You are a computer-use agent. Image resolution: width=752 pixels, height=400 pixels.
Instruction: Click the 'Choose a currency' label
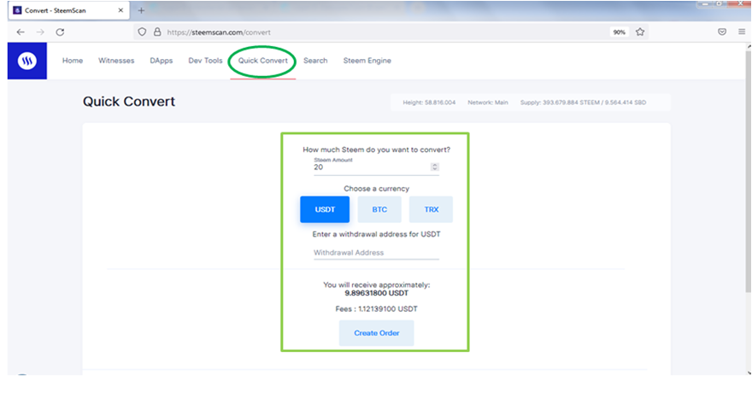pos(377,189)
